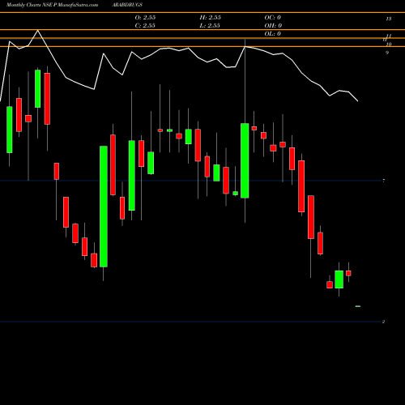Click the highest peak of the white line
Screen dimensions: 405x405
pos(37,31)
